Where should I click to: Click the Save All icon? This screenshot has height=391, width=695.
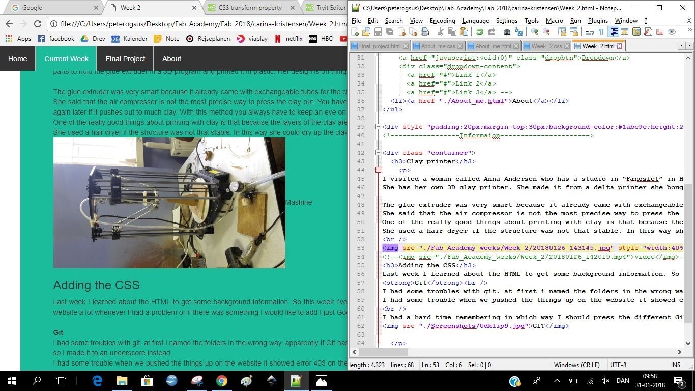[390, 32]
